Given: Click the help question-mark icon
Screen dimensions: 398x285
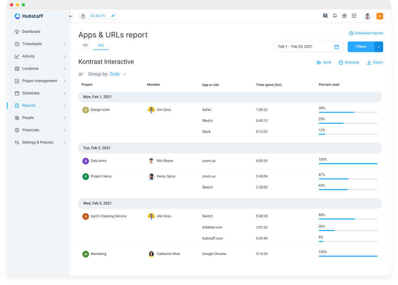Looking at the screenshot, I should click(x=325, y=16).
